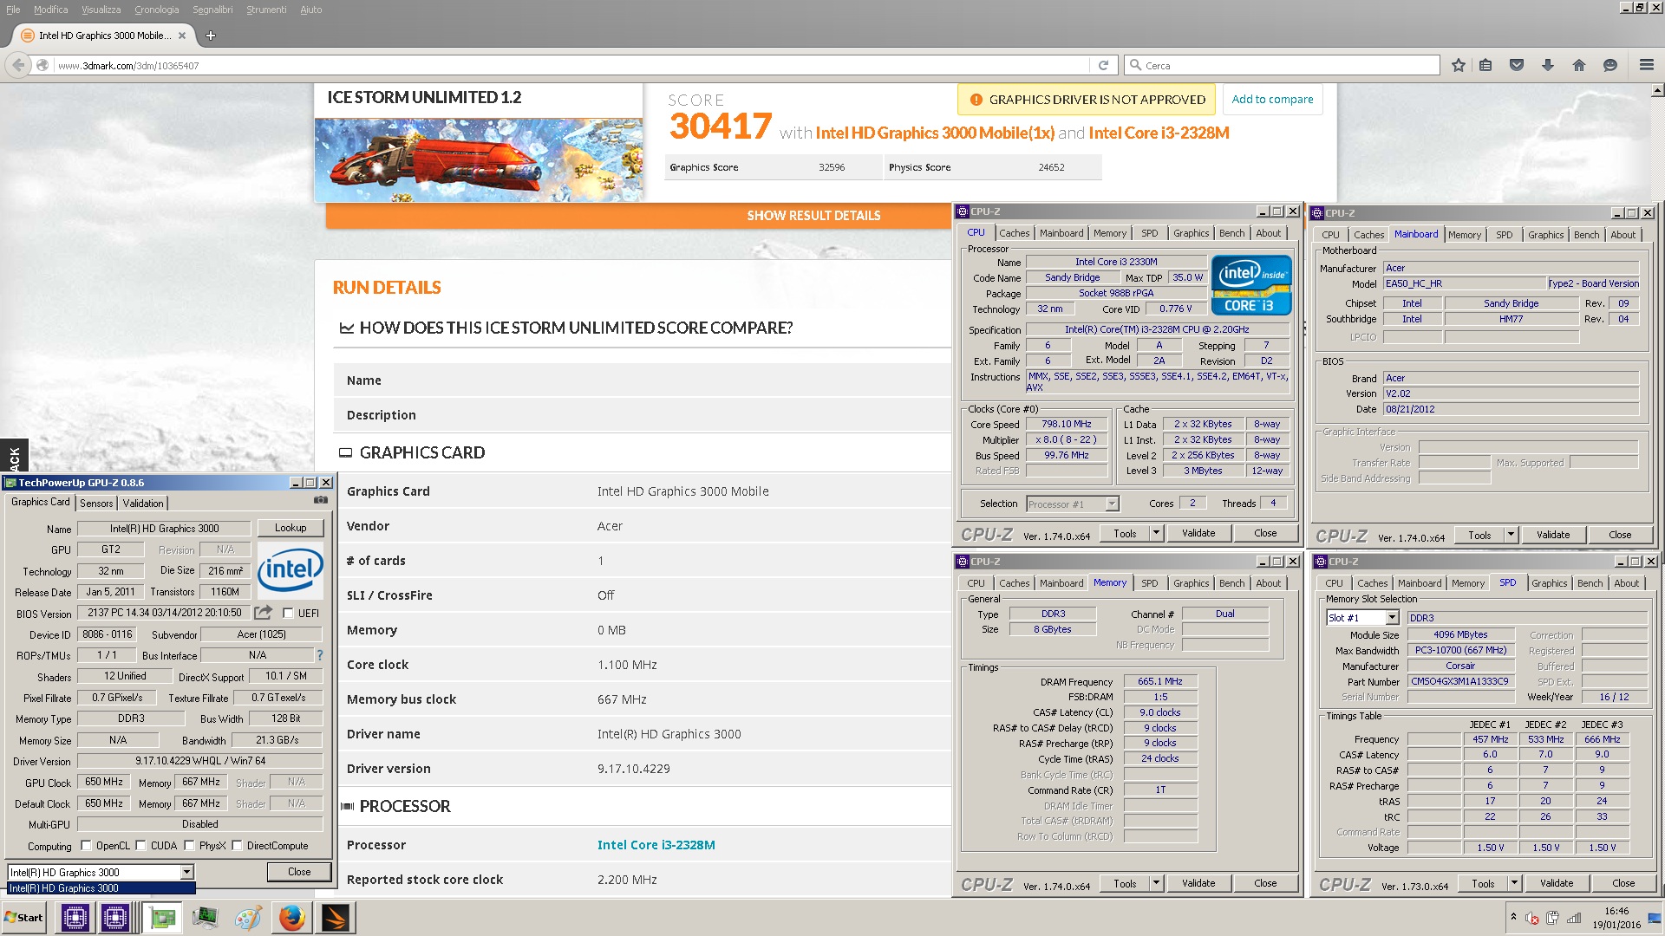
Task: Switch to the GPU-Z Sensors tab
Action: (x=96, y=503)
